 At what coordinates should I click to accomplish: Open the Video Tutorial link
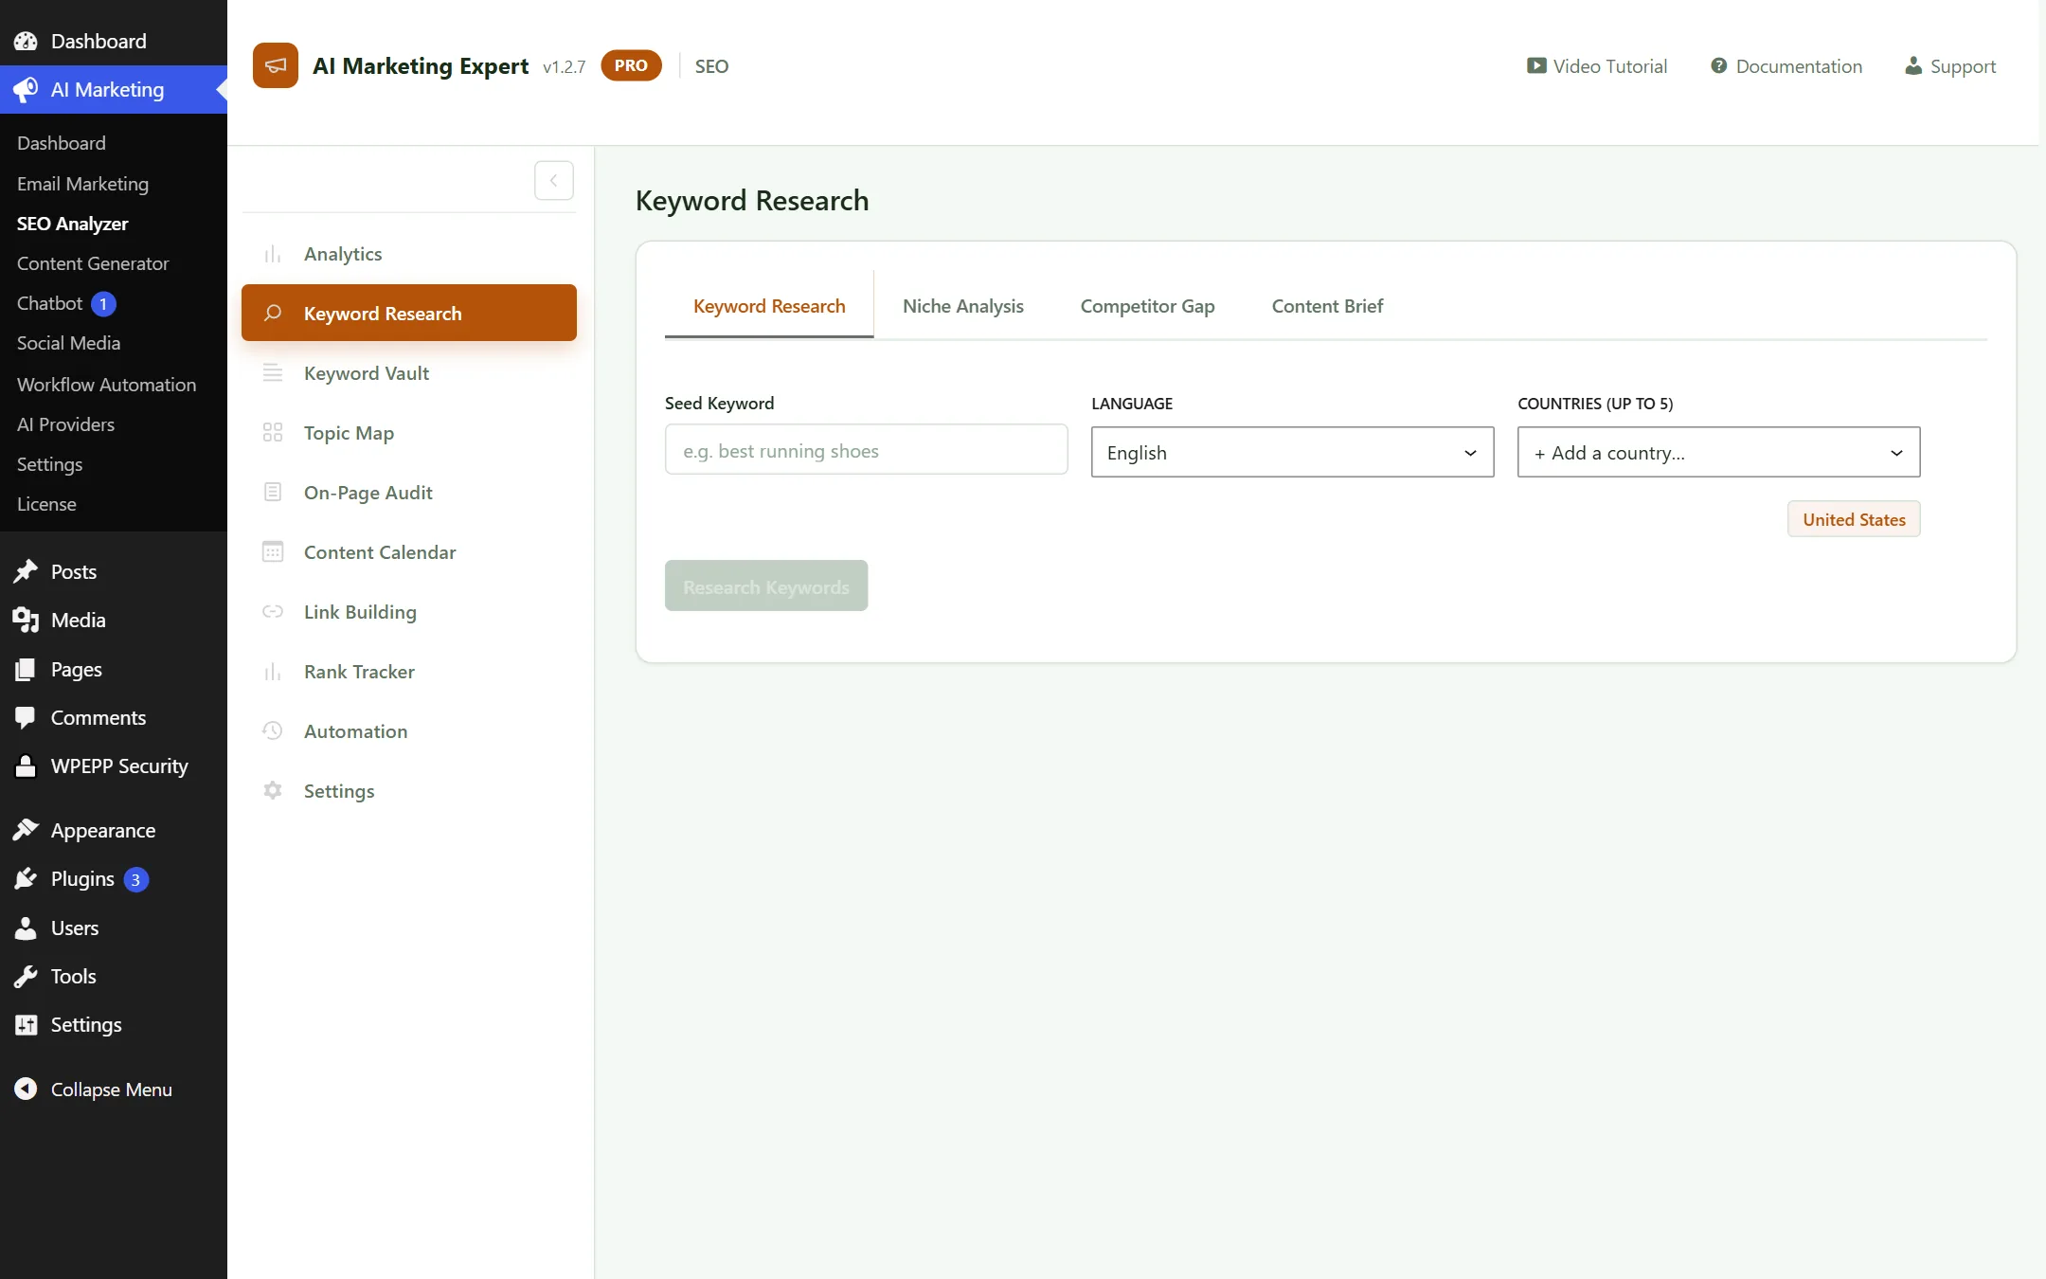(x=1597, y=65)
